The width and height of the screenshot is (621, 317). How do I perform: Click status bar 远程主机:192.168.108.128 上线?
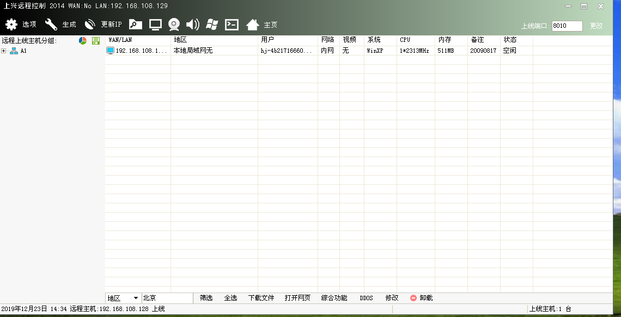117,309
